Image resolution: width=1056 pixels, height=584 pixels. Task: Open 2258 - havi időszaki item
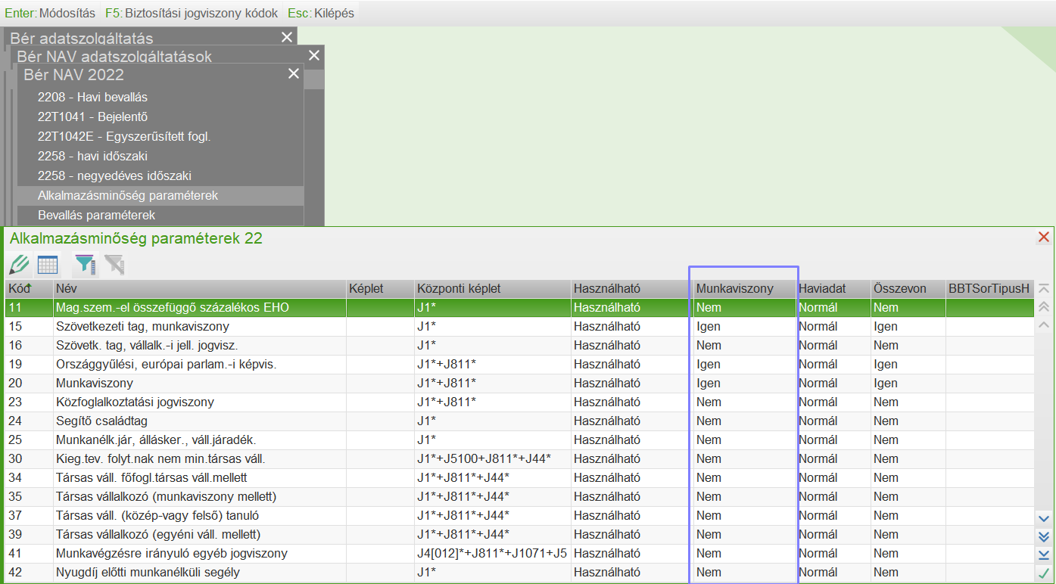(x=160, y=156)
